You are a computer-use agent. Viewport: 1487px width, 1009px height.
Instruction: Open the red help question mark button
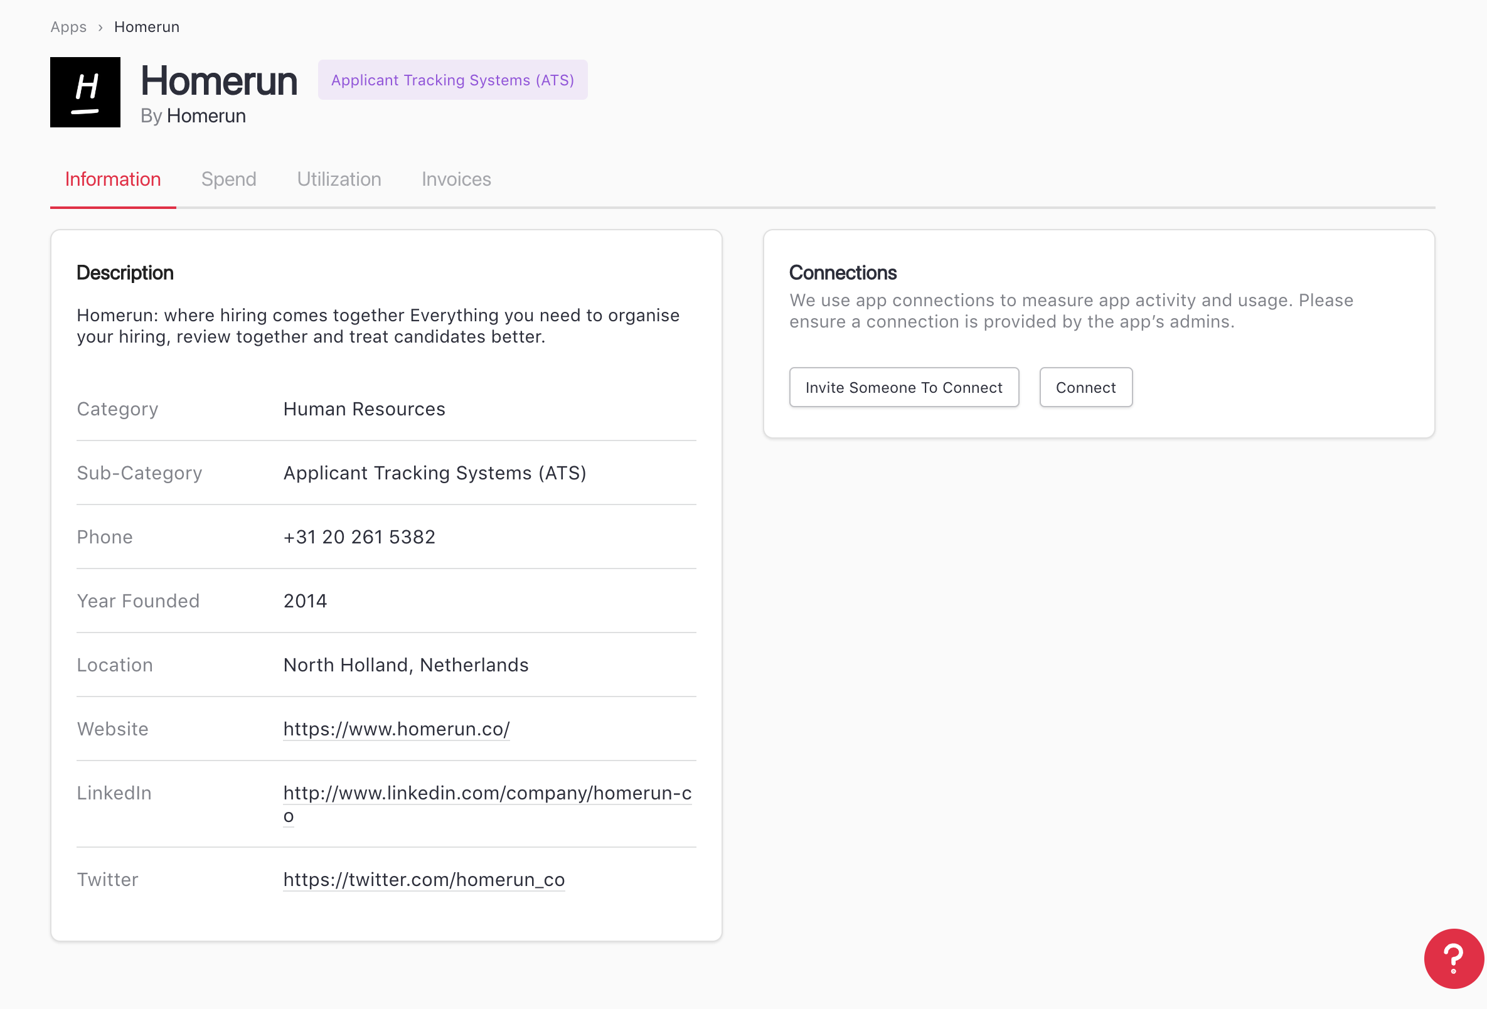(x=1453, y=958)
